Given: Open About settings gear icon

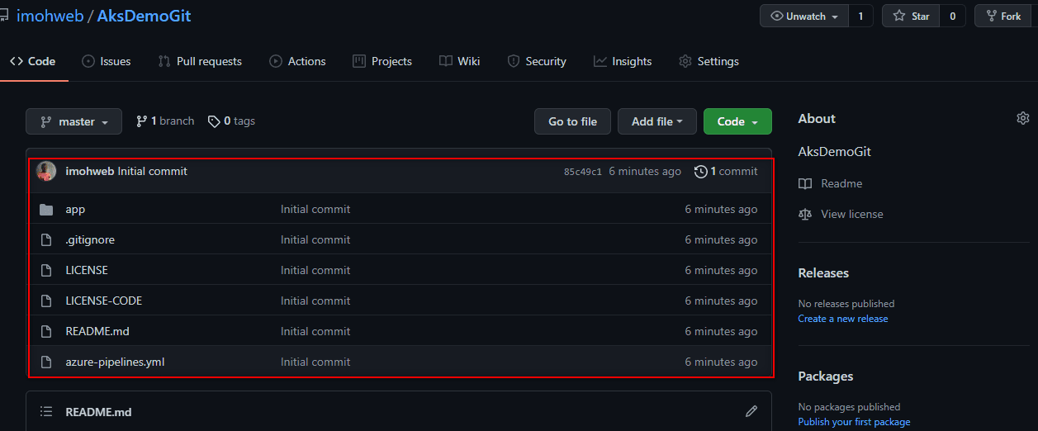Looking at the screenshot, I should pyautogui.click(x=1023, y=118).
